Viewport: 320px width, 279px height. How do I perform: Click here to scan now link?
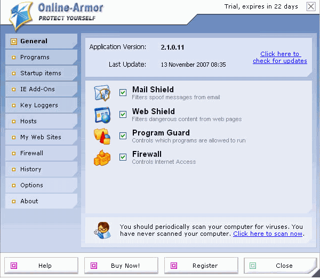point(268,234)
